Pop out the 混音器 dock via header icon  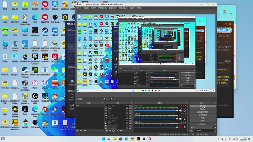[x=187, y=103]
